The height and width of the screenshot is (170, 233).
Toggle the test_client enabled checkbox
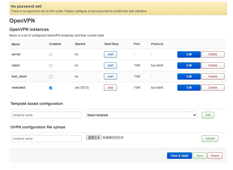[50, 77]
